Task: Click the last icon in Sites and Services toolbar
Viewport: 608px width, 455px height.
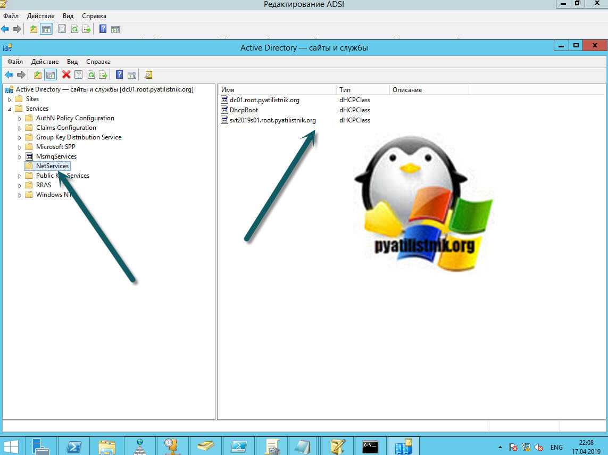Action: pyautogui.click(x=148, y=75)
